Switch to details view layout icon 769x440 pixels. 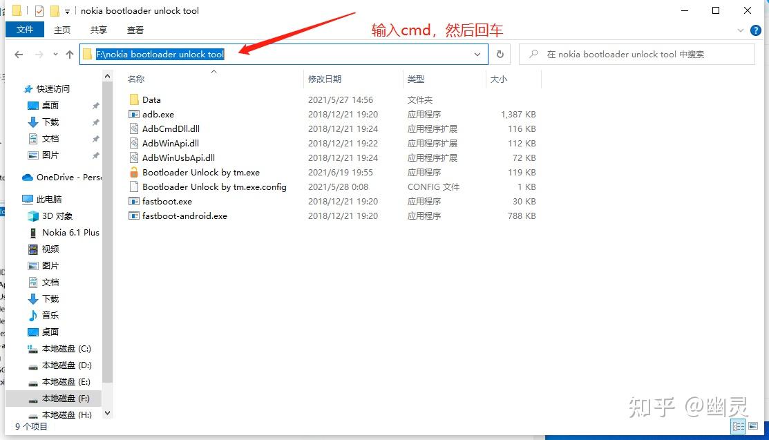coord(738,426)
